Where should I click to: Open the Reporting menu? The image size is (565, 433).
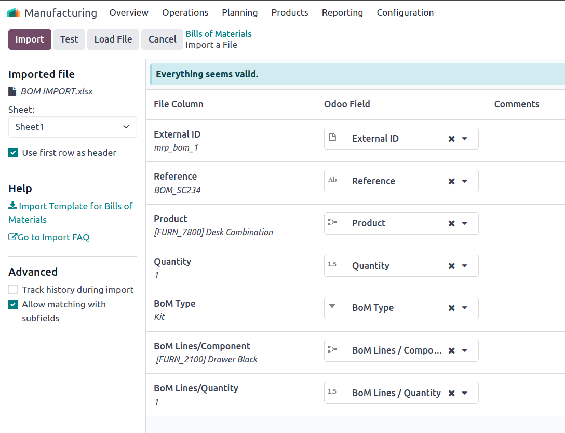342,12
